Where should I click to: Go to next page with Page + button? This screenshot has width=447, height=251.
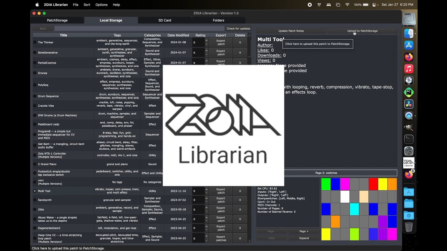304,231
